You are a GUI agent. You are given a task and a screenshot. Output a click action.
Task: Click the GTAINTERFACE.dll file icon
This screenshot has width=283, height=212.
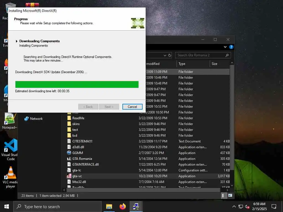69,165
